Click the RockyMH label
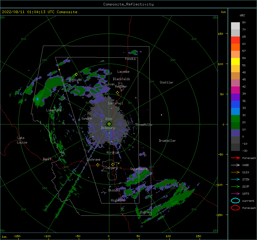This screenshot has width=257, height=240. pyautogui.click(x=75, y=80)
